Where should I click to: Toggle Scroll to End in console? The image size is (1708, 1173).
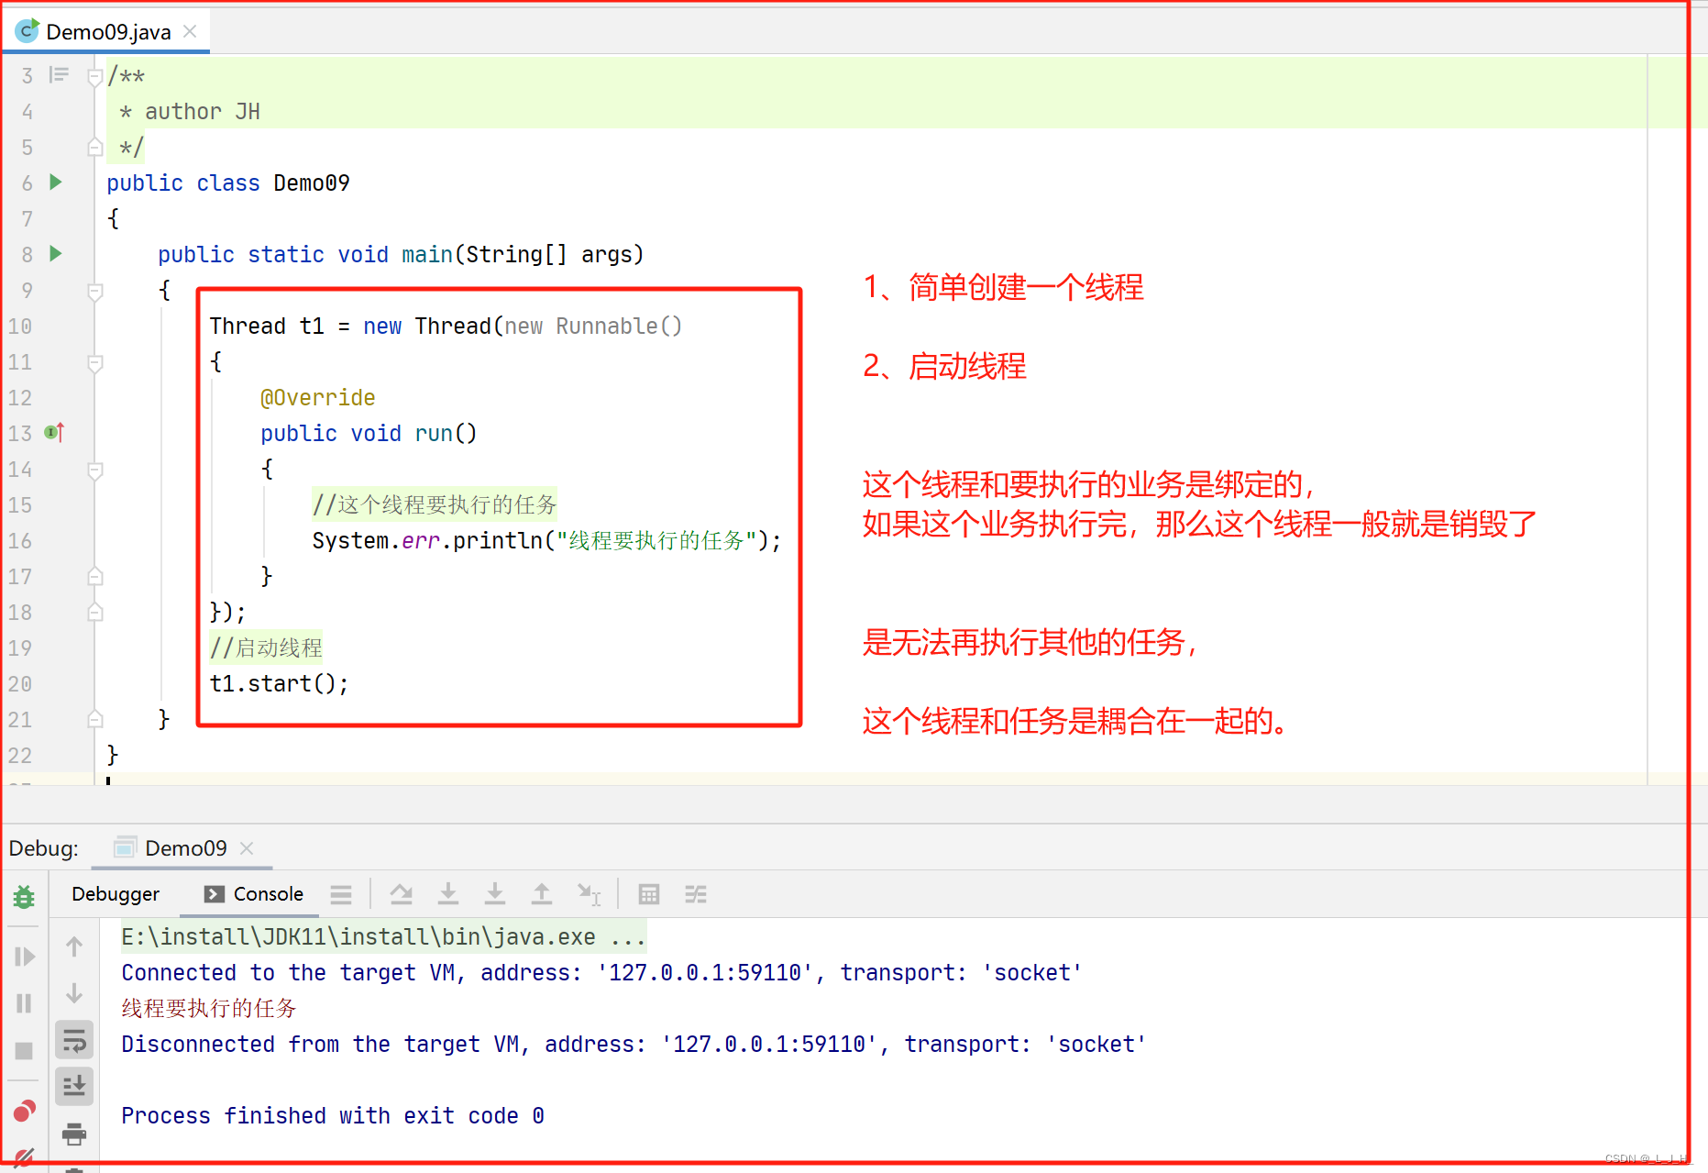click(74, 1087)
